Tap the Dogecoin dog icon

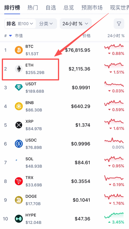coord(19,200)
